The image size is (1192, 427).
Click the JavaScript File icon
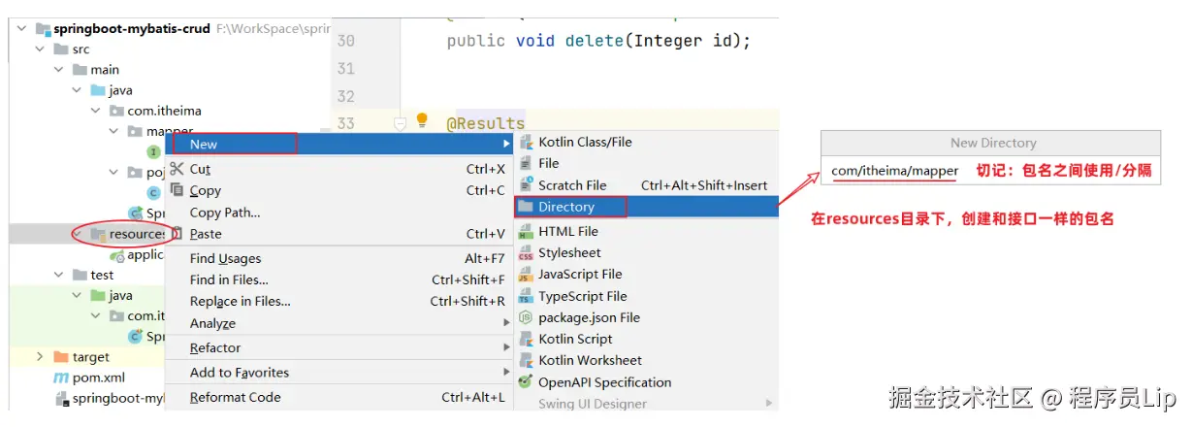click(526, 275)
